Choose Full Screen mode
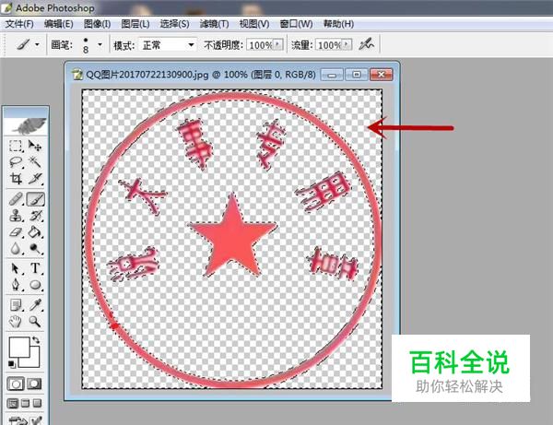The image size is (553, 425). coord(37,403)
